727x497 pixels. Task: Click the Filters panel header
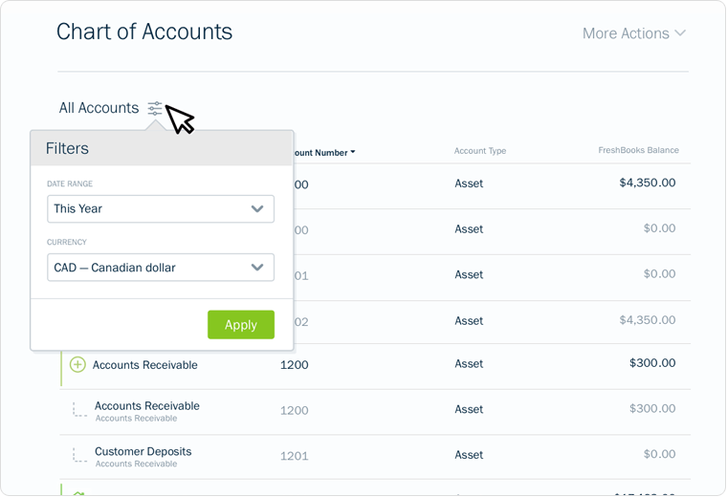[162, 148]
